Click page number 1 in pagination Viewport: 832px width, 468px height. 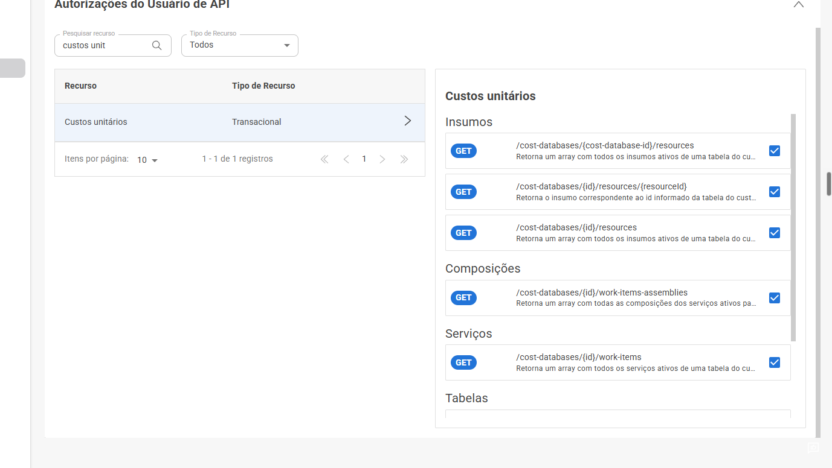pyautogui.click(x=364, y=159)
